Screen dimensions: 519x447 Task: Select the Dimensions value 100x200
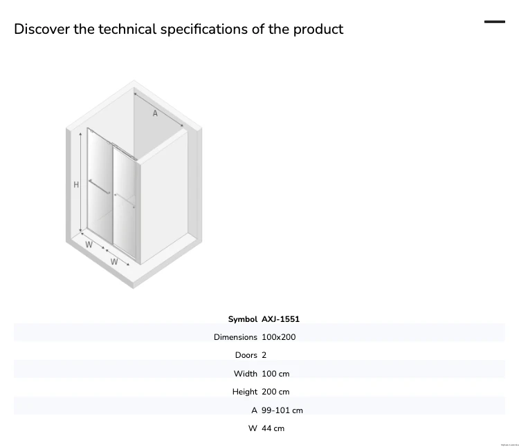click(278, 337)
